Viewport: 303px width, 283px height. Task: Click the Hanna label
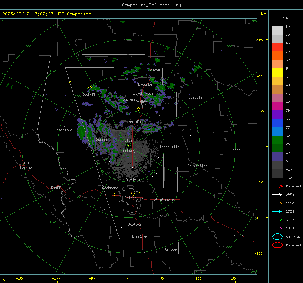coord(235,150)
